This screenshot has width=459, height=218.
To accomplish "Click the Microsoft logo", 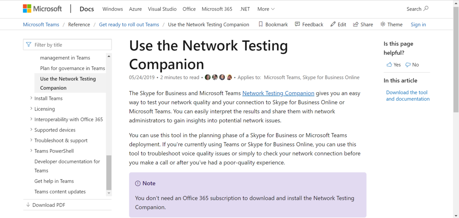I will [x=42, y=9].
